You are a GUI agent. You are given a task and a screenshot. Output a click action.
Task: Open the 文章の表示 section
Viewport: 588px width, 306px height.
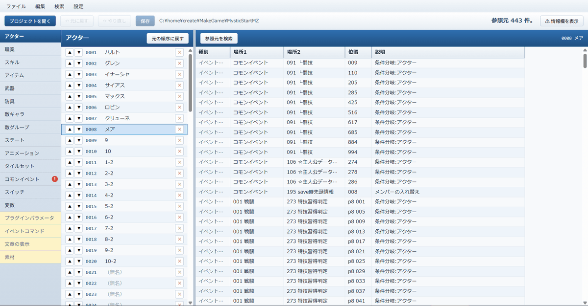click(x=30, y=244)
